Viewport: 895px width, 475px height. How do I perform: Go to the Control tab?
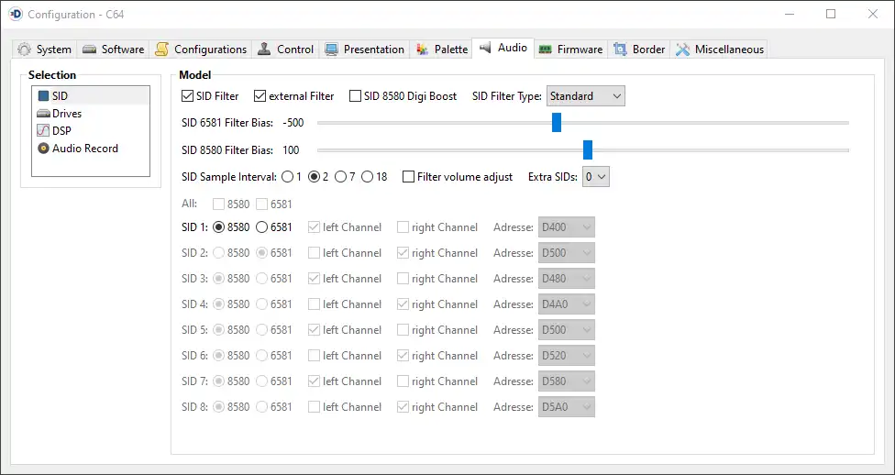click(285, 50)
